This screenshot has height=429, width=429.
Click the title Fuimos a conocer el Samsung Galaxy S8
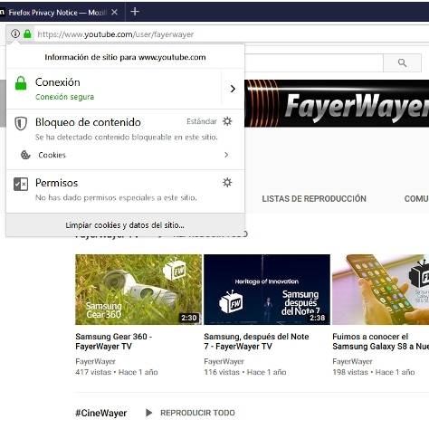click(x=381, y=341)
